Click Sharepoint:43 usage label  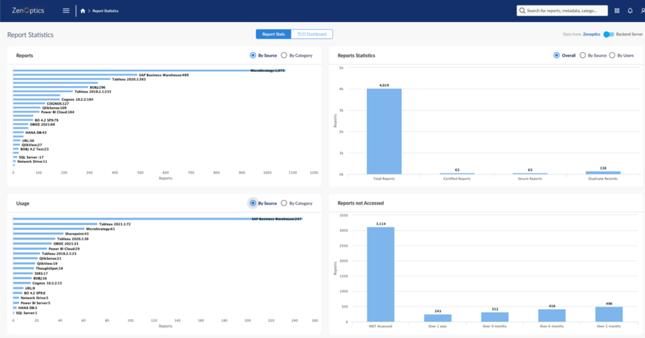point(76,234)
